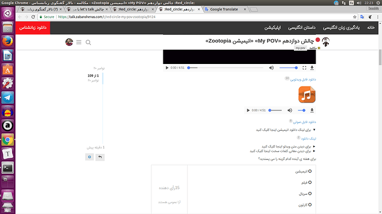Open یادگیری زبان انگلیسی menu item
The width and height of the screenshot is (382, 214).
(x=341, y=28)
